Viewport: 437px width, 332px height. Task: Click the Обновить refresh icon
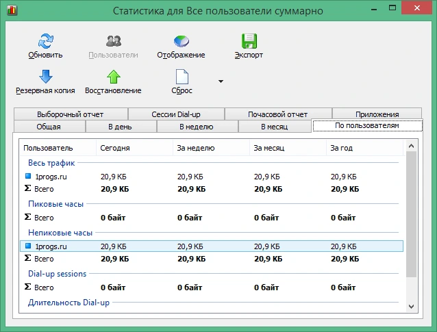[x=45, y=41]
